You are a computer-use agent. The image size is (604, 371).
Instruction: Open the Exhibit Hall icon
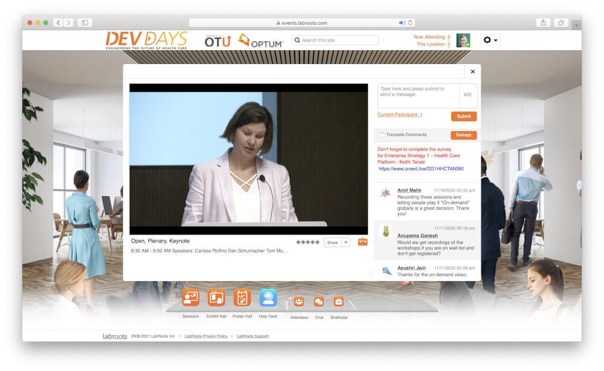216,298
